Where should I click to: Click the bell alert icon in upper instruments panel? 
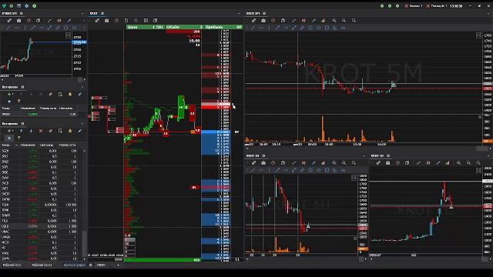[x=70, y=94]
